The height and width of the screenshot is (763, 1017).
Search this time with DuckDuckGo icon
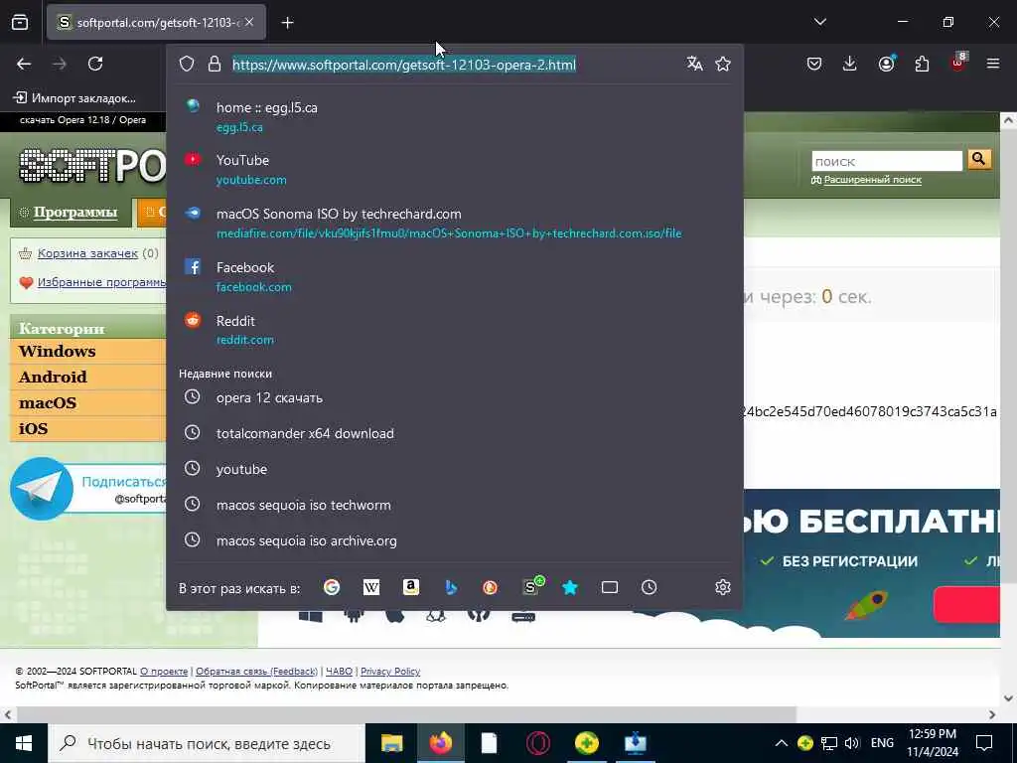click(x=490, y=588)
